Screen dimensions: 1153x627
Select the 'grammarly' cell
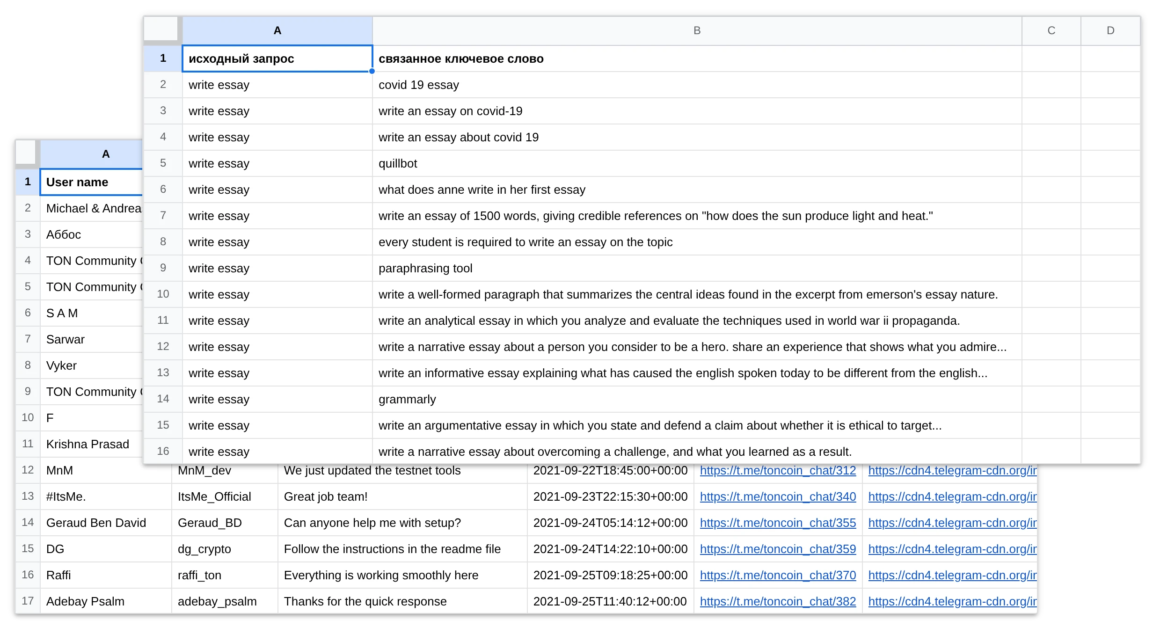point(697,399)
